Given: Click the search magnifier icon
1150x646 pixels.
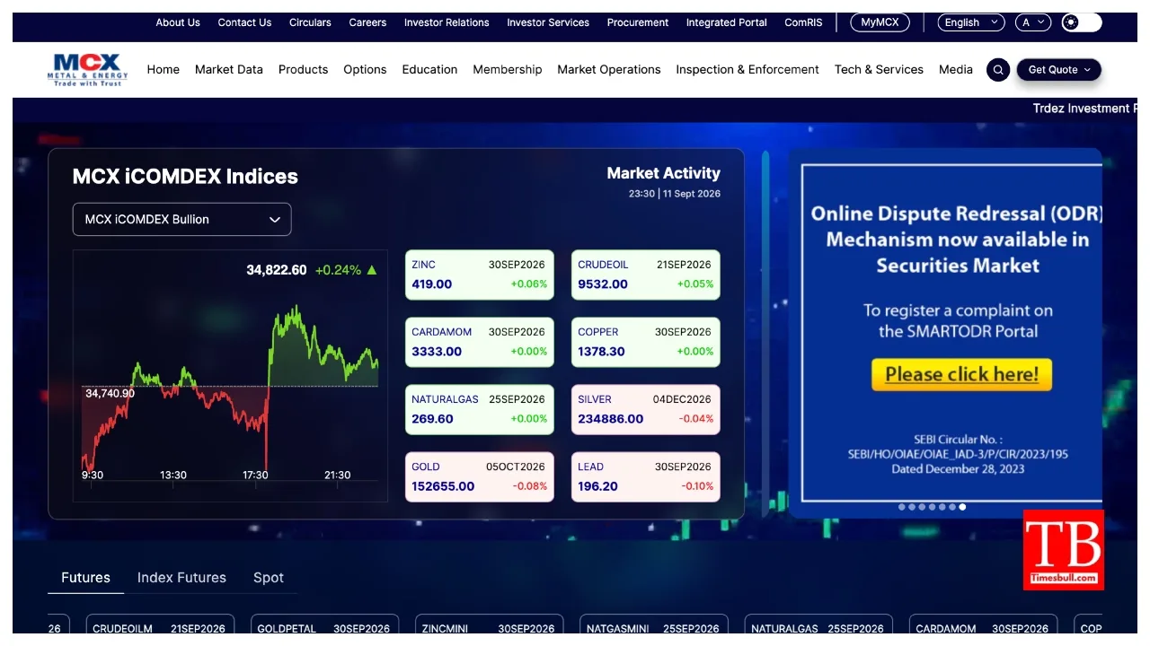Looking at the screenshot, I should coord(998,70).
